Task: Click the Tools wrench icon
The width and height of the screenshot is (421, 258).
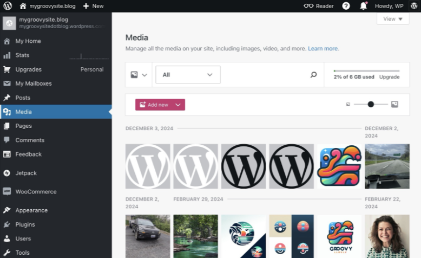Action: pyautogui.click(x=6, y=253)
